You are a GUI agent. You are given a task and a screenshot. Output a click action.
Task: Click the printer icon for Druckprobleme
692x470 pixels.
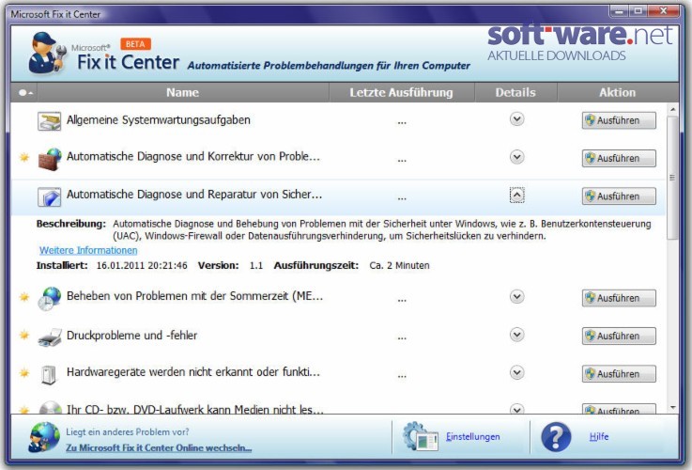click(x=50, y=337)
